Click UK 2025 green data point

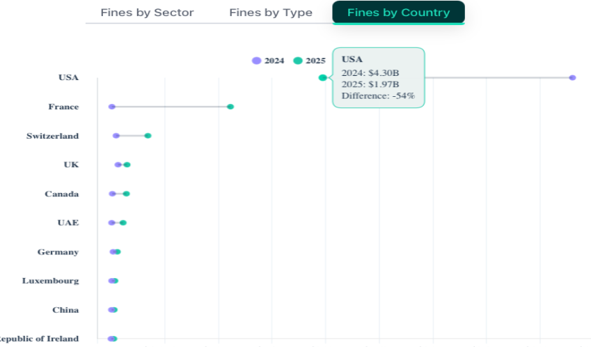[127, 164]
